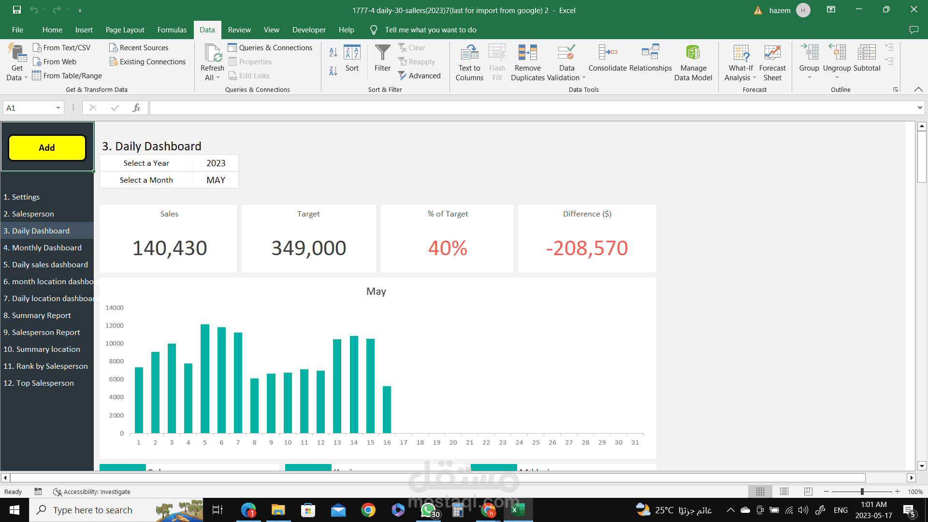Switch to Page Break Preview in status bar

[808, 492]
